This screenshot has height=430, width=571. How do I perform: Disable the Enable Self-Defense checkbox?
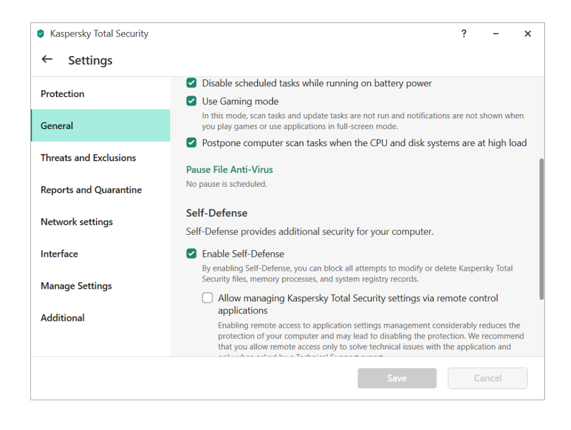(192, 254)
